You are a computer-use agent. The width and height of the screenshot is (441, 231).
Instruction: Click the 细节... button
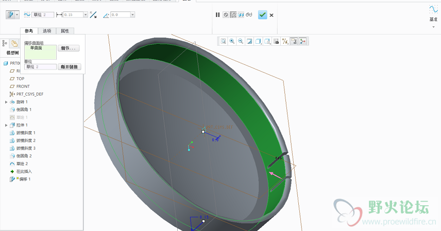click(69, 48)
